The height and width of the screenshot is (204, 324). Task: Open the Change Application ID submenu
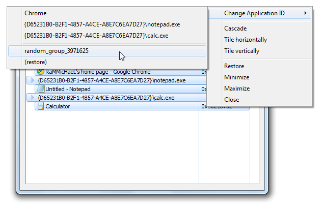pos(260,13)
